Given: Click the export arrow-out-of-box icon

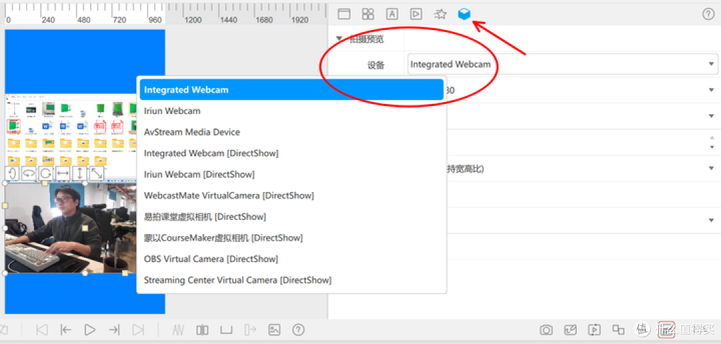Looking at the screenshot, I should coord(250,329).
